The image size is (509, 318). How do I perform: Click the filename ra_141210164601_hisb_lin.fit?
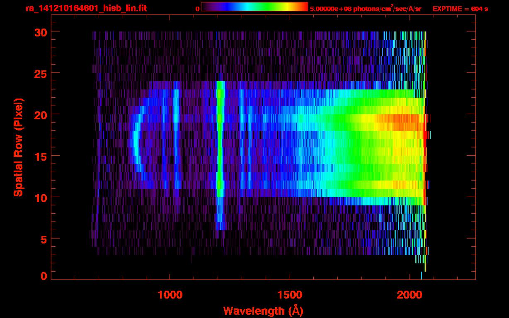[x=86, y=8]
